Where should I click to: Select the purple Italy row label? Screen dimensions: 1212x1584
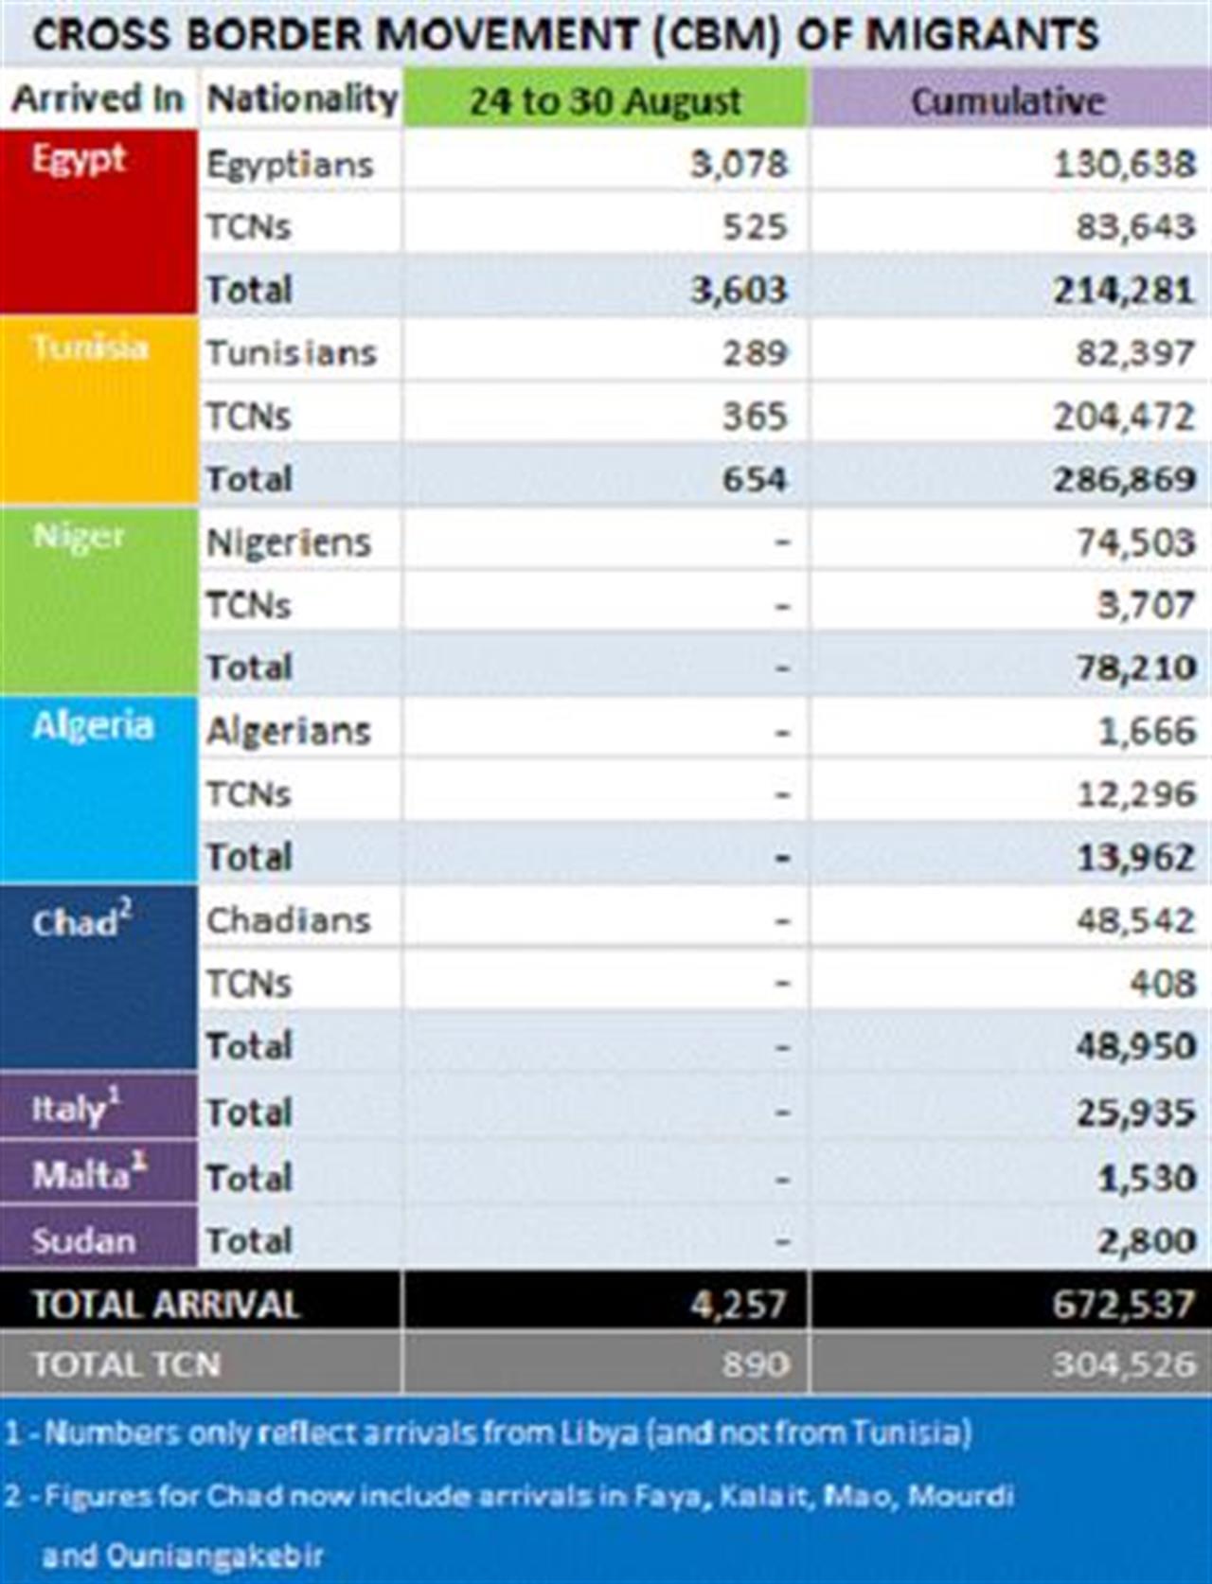click(x=98, y=1106)
